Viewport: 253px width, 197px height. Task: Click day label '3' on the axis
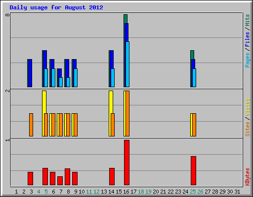(31, 192)
